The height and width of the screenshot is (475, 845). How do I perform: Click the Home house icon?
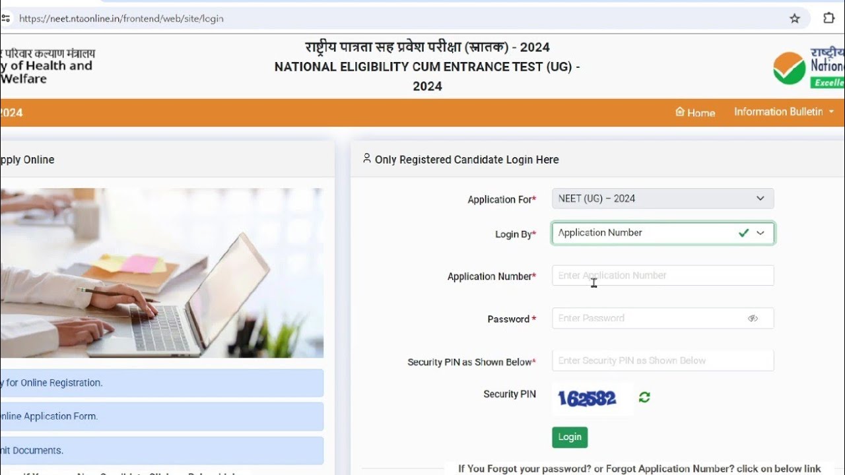[x=679, y=112]
